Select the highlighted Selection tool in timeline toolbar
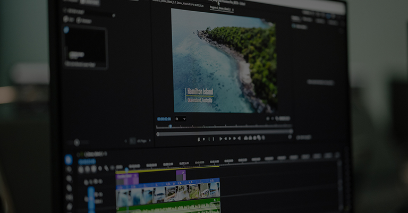The width and height of the screenshot is (408, 213). click(x=69, y=160)
